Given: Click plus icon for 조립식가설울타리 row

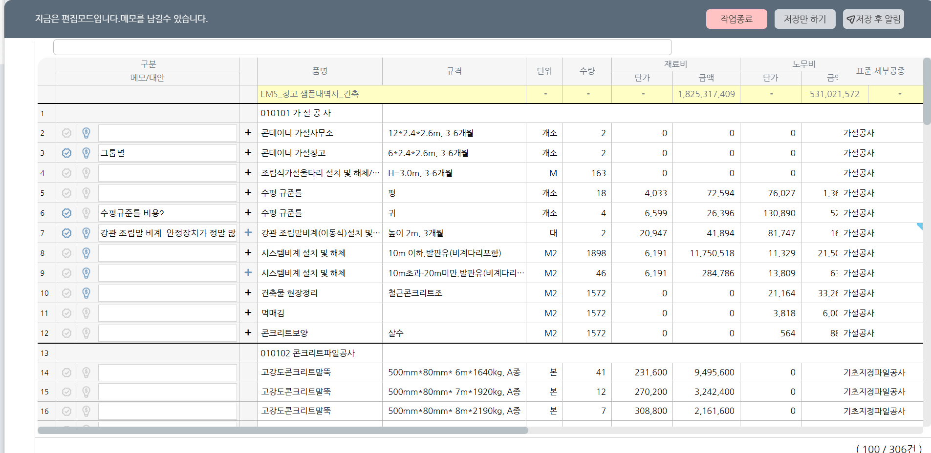Looking at the screenshot, I should 248,172.
